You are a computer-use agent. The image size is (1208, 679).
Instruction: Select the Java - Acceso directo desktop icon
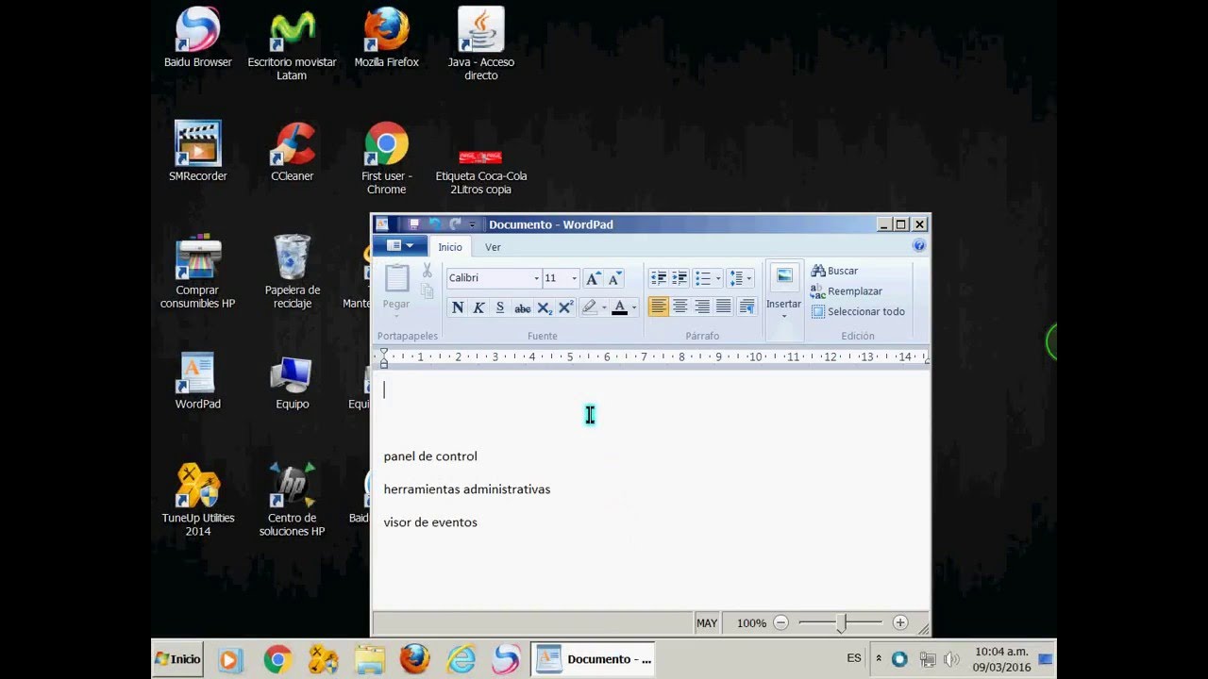point(481,43)
